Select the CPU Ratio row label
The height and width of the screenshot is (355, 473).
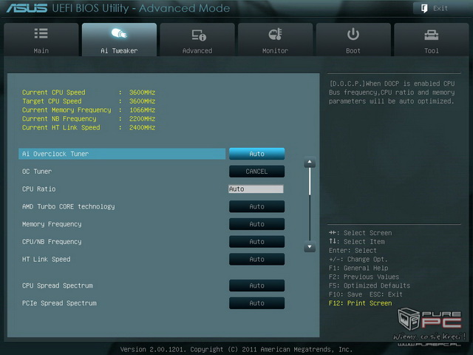[39, 189]
